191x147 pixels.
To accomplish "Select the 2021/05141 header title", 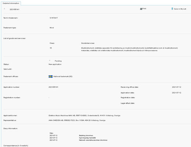I will click(x=14, y=10).
